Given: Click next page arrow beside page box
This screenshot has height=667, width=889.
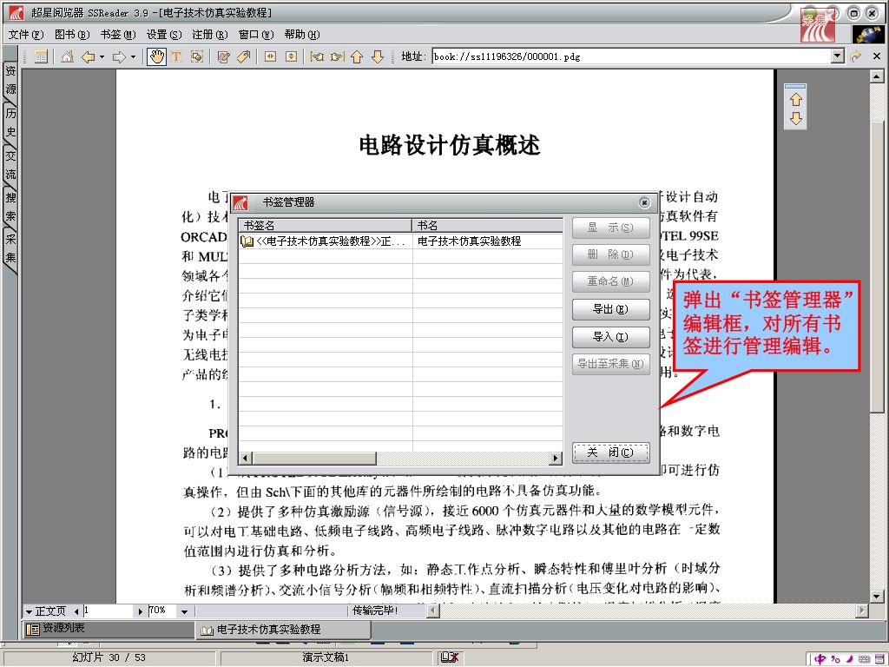Looking at the screenshot, I should (x=141, y=611).
